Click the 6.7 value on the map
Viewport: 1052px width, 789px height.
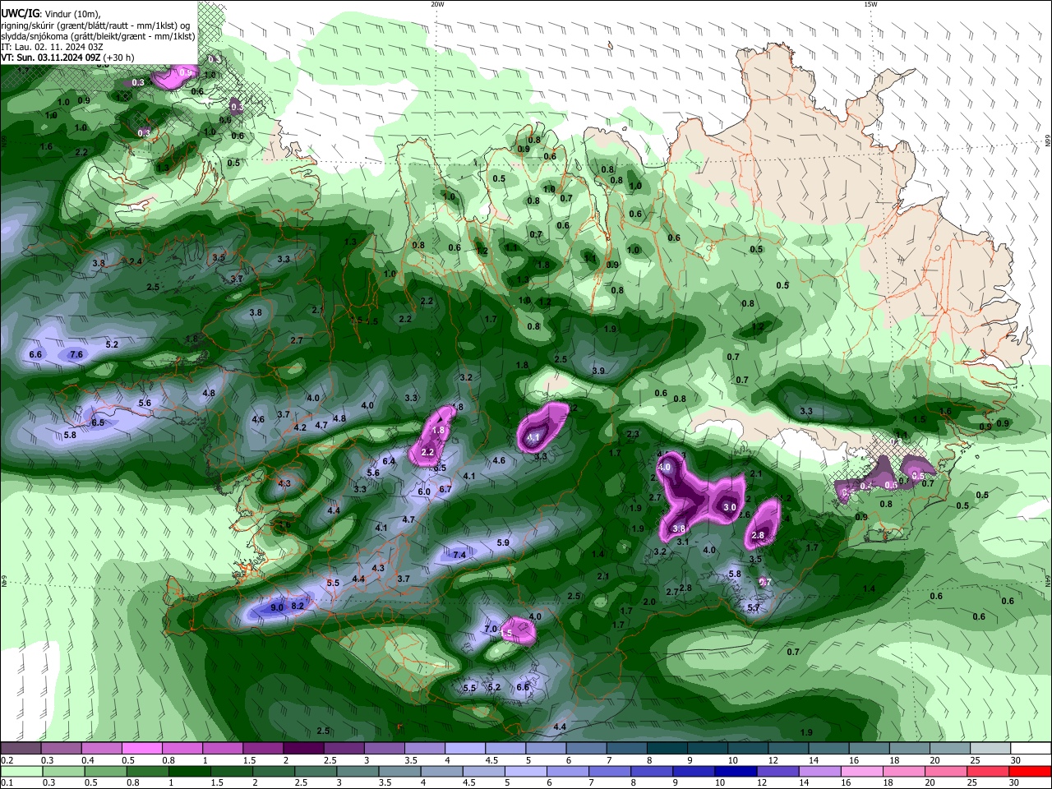[x=445, y=489]
